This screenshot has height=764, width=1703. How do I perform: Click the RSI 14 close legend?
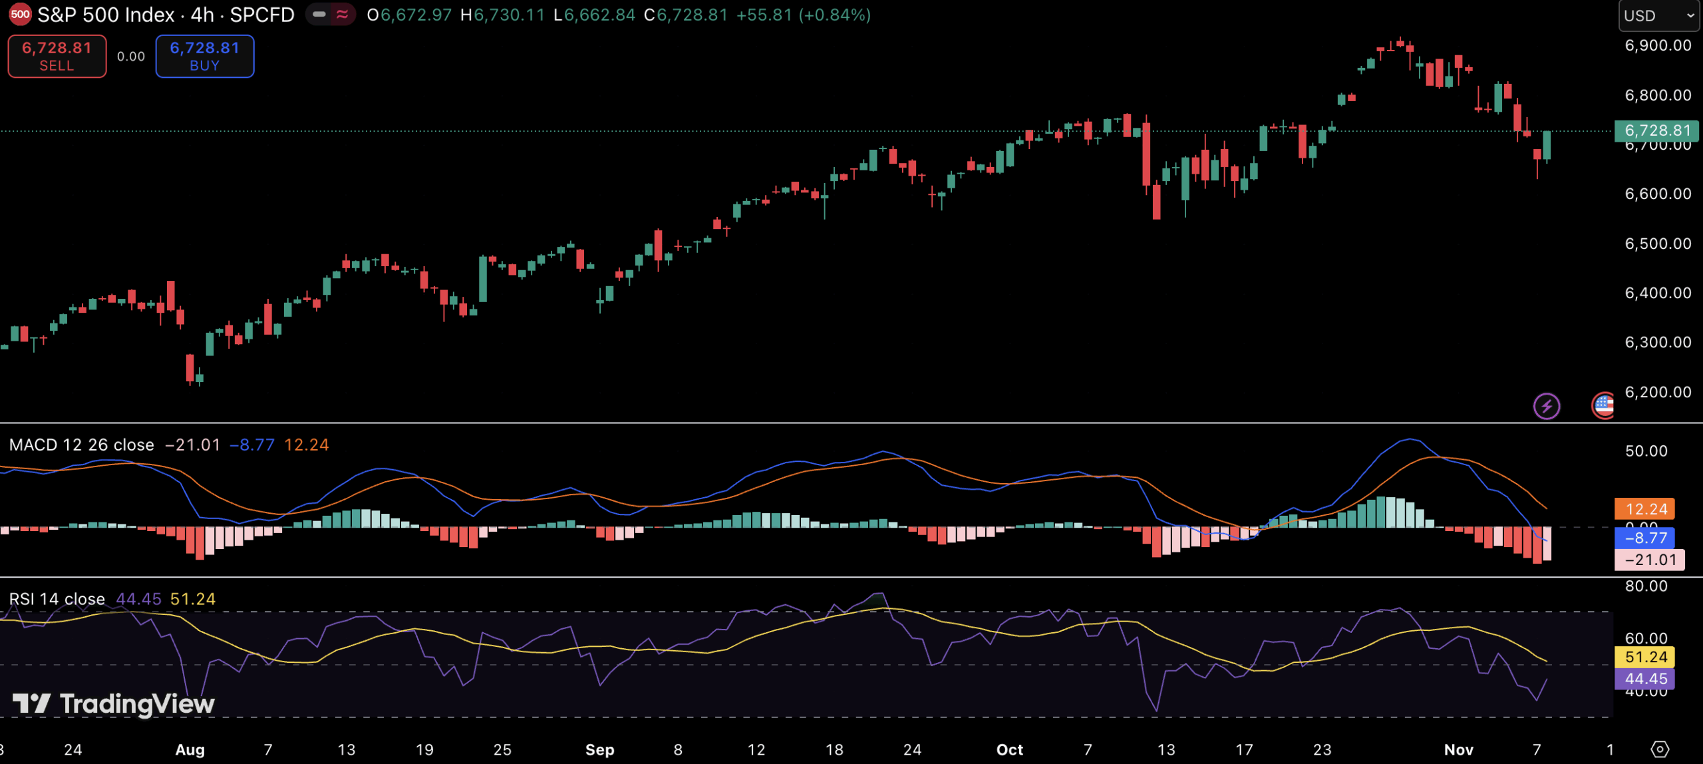(57, 599)
